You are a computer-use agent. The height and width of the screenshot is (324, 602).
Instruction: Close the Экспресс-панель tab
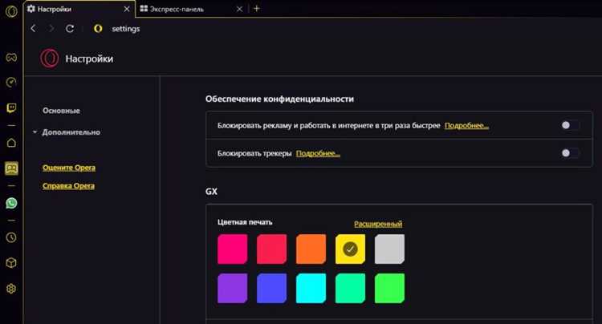coord(239,9)
